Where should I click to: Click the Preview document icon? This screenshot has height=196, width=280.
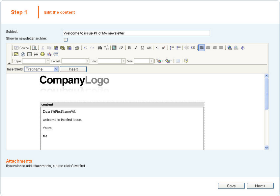tap(35, 48)
